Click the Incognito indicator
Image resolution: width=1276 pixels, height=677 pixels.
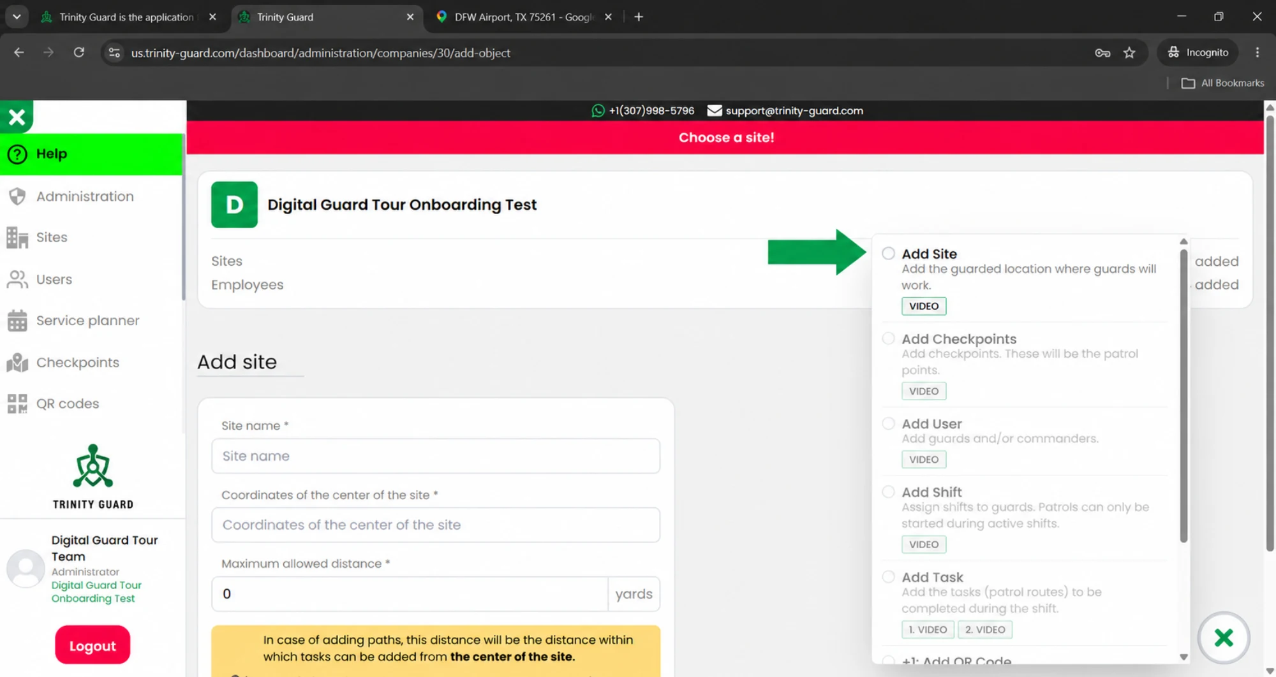pyautogui.click(x=1198, y=52)
